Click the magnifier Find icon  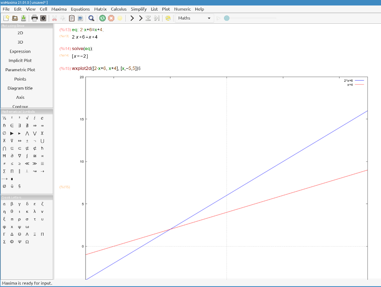(x=91, y=18)
